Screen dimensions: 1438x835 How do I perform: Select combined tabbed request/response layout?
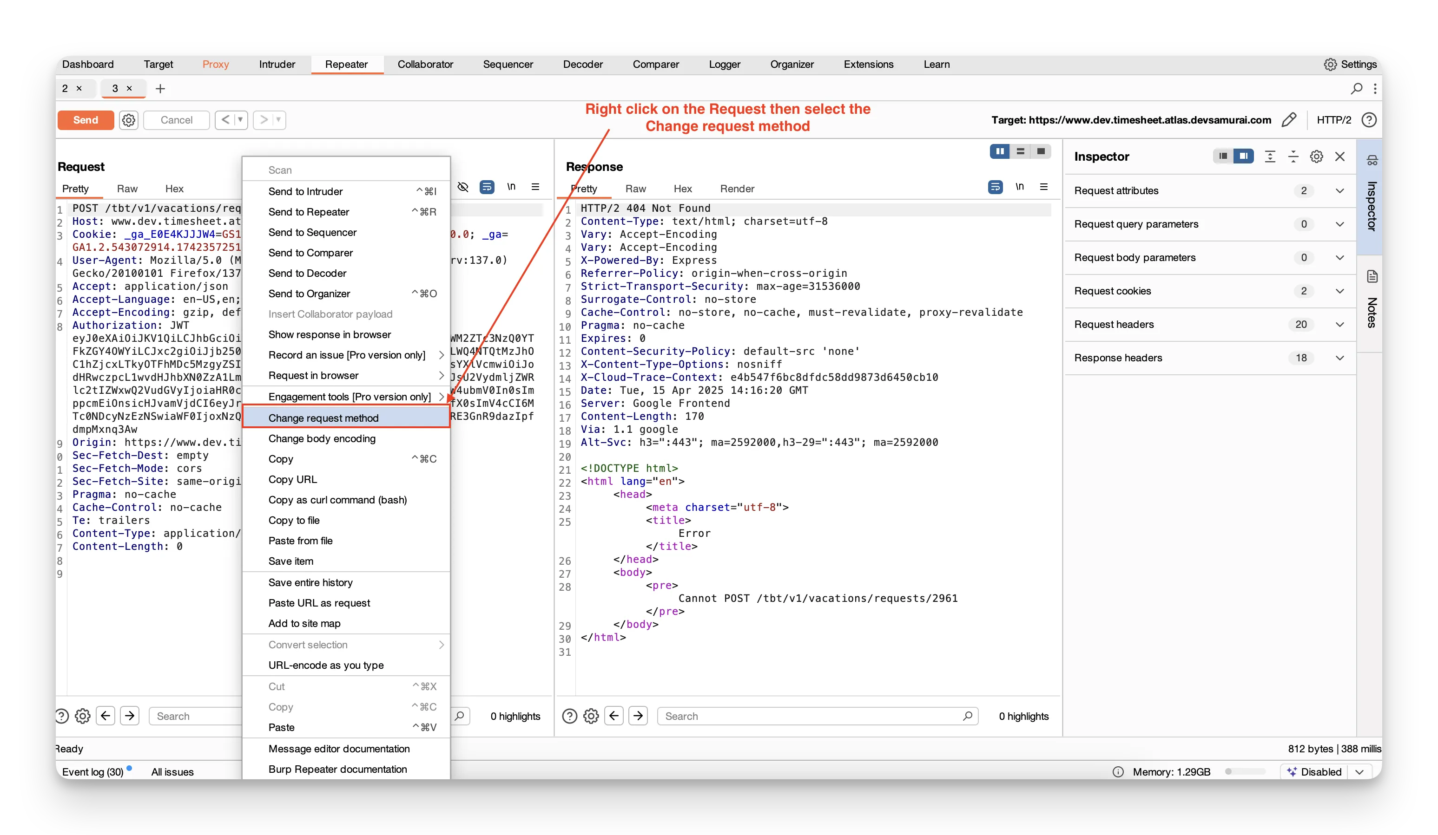[1041, 151]
